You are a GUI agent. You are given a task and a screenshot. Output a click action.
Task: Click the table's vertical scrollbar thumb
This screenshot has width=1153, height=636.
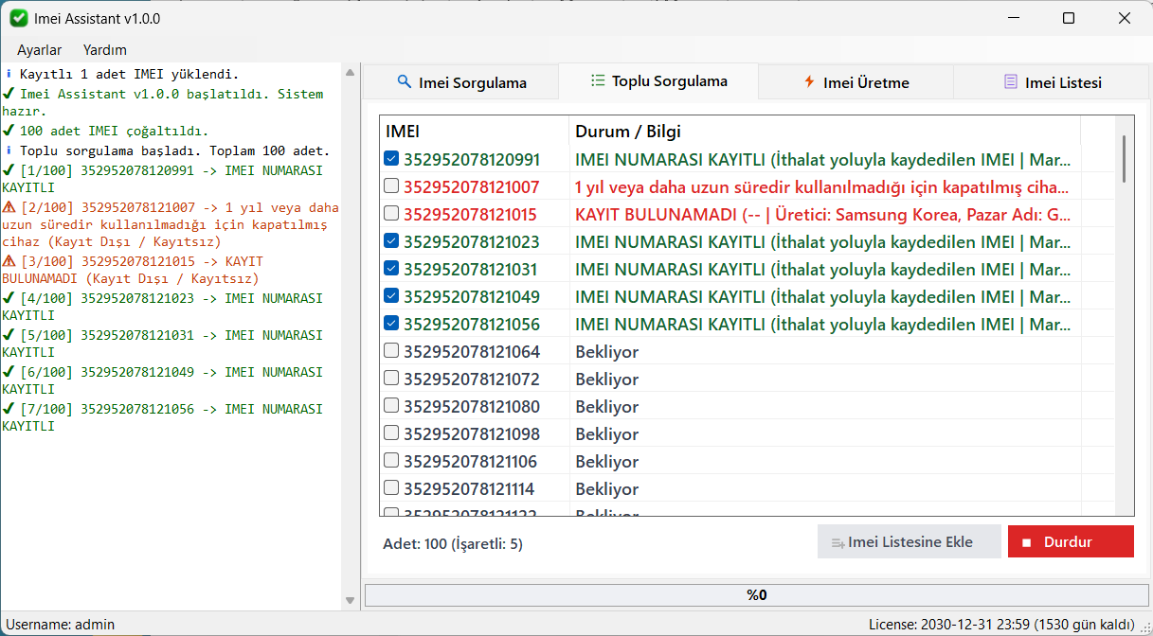[x=1124, y=158]
